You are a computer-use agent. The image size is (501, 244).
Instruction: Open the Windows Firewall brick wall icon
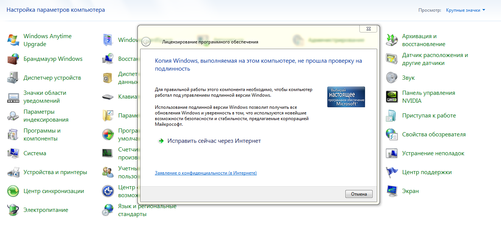coord(13,59)
